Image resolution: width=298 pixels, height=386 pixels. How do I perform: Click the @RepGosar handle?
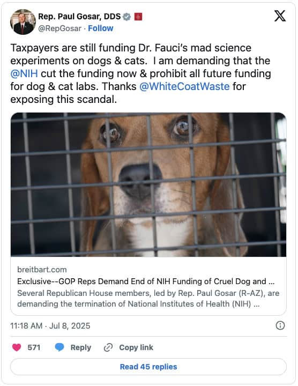click(60, 28)
